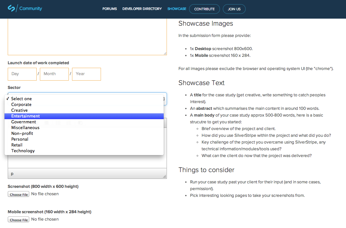Open the Showcase navigation tab
Screen dimensions: 346x228
177,9
